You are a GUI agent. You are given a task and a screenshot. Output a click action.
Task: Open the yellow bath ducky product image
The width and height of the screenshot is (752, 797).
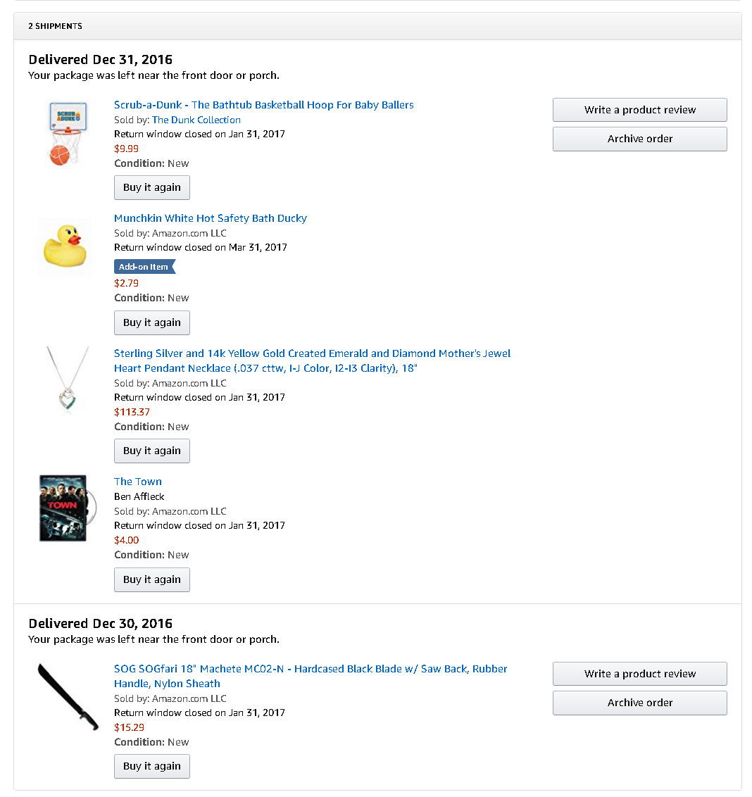(65, 246)
